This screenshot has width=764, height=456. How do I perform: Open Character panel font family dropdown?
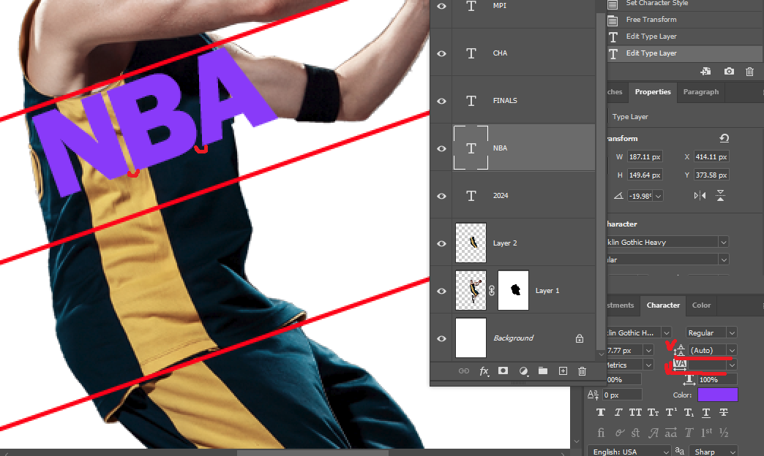tap(667, 333)
